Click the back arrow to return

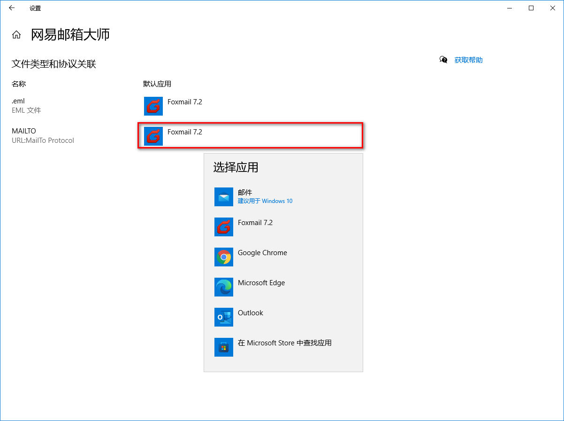(11, 8)
